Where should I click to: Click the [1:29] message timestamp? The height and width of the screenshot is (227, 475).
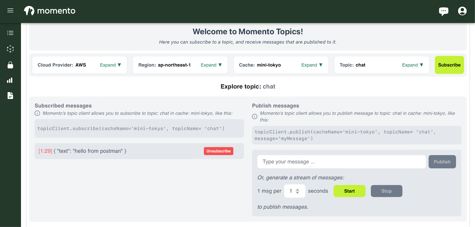click(x=45, y=151)
